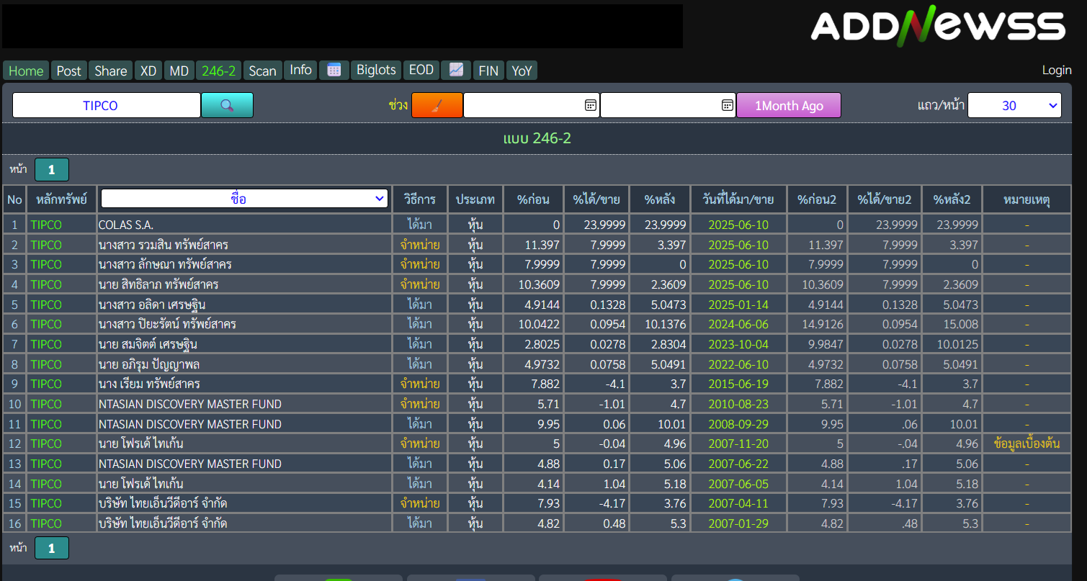Click the date 2007-11-20
1087x581 pixels.
pos(738,443)
